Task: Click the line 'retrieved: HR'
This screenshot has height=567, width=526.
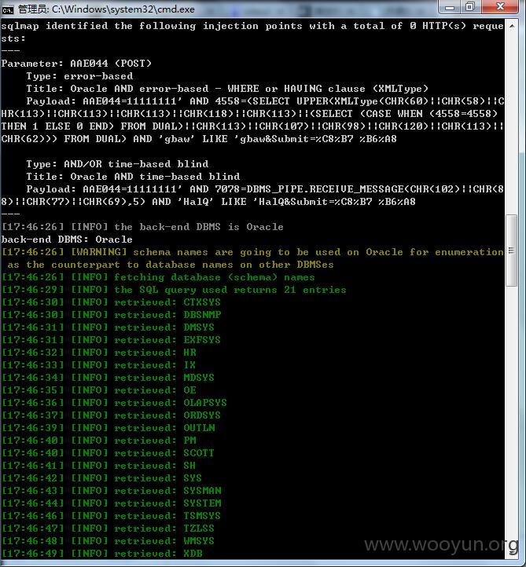Action: click(x=99, y=353)
